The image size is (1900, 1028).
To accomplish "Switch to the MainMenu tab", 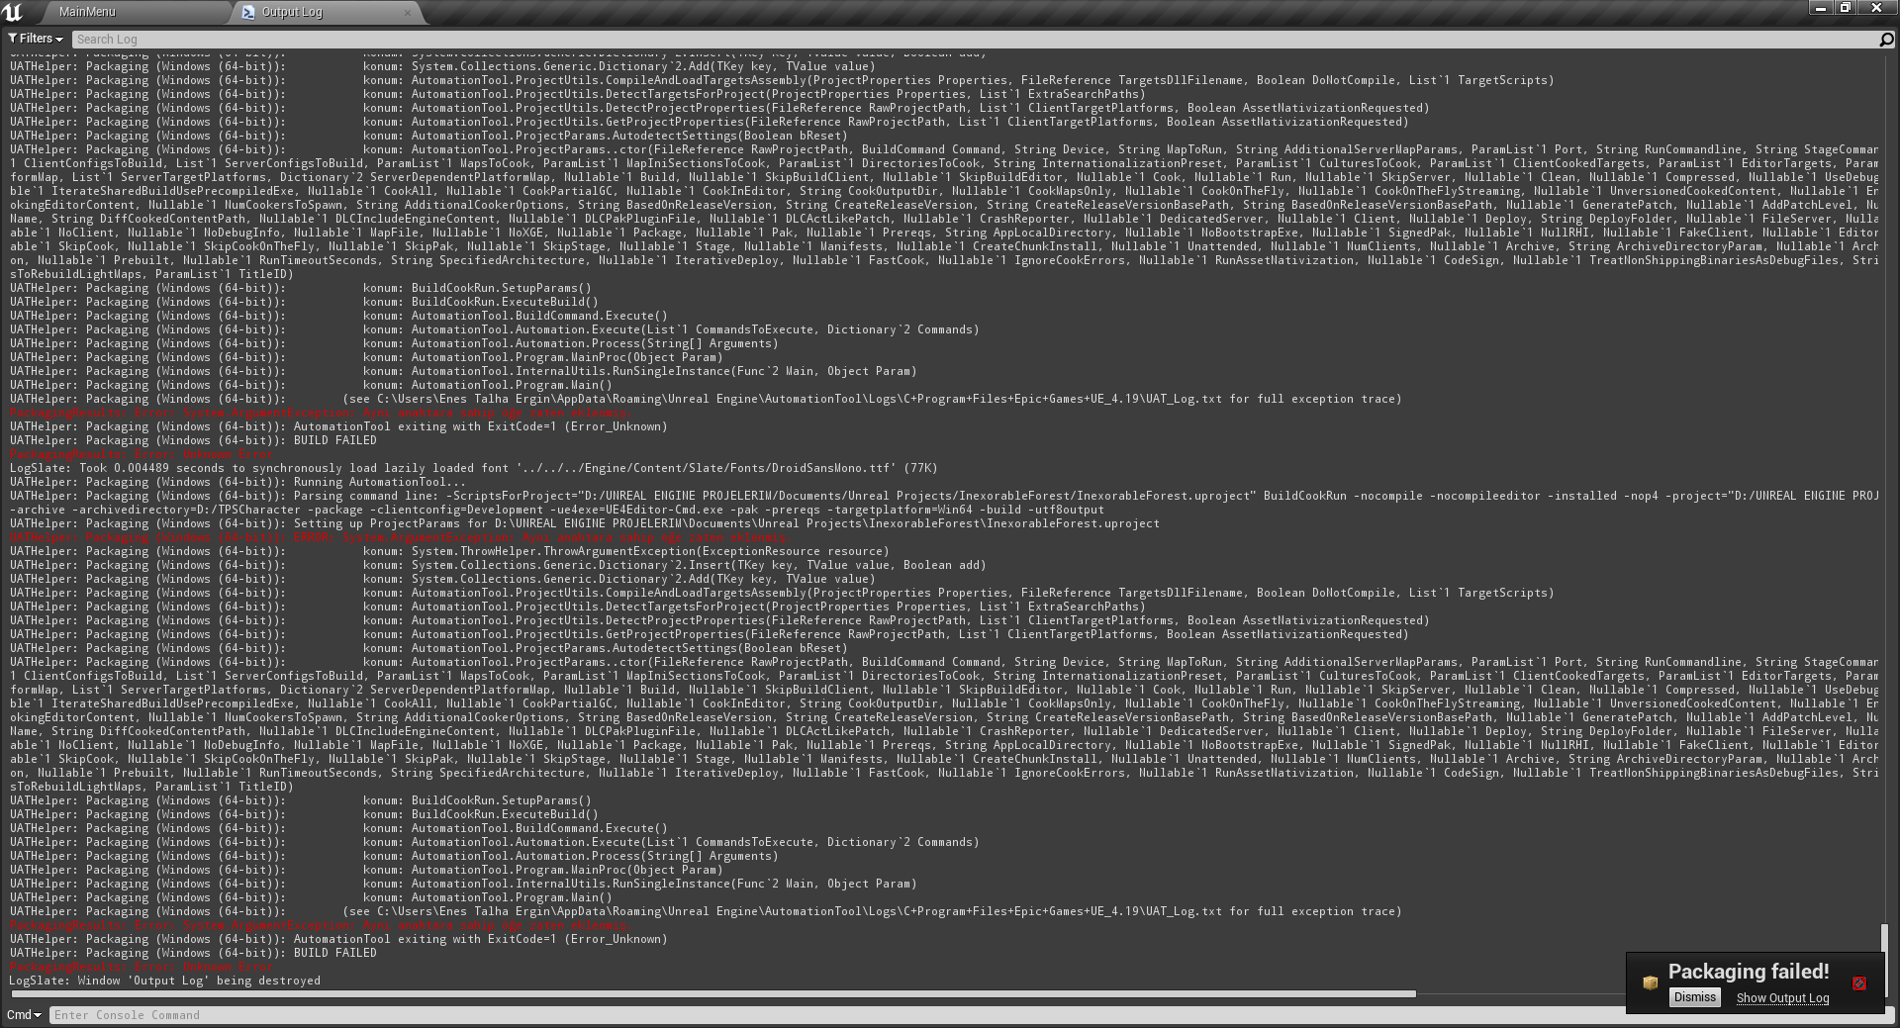I will click(x=134, y=12).
